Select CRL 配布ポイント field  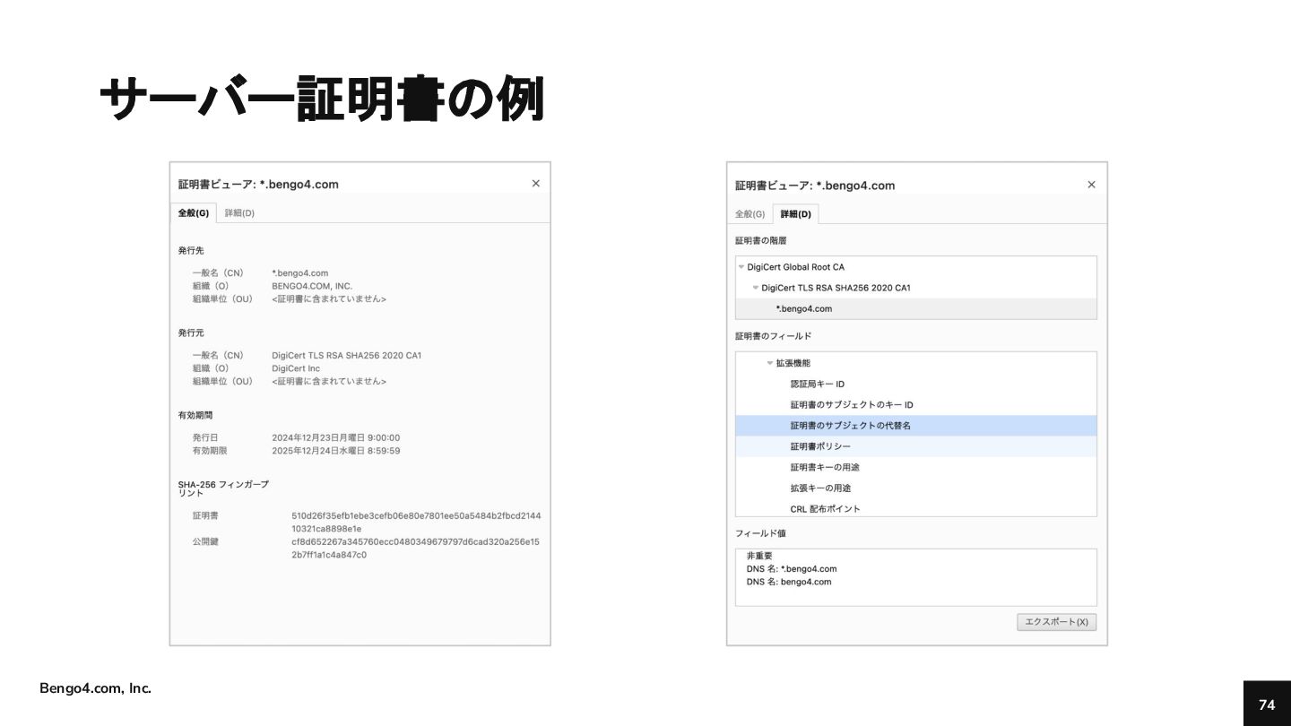pyautogui.click(x=916, y=508)
